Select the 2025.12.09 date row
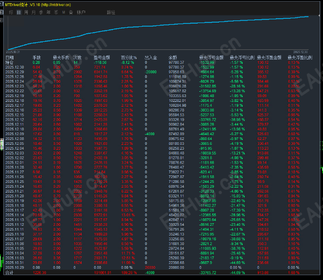Screen dimensions: 323x280 (x=14, y=134)
